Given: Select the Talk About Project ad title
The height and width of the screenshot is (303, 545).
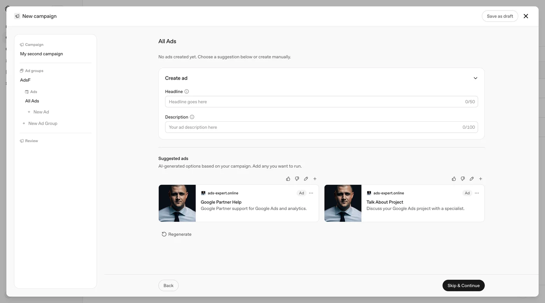Looking at the screenshot, I should click(385, 202).
